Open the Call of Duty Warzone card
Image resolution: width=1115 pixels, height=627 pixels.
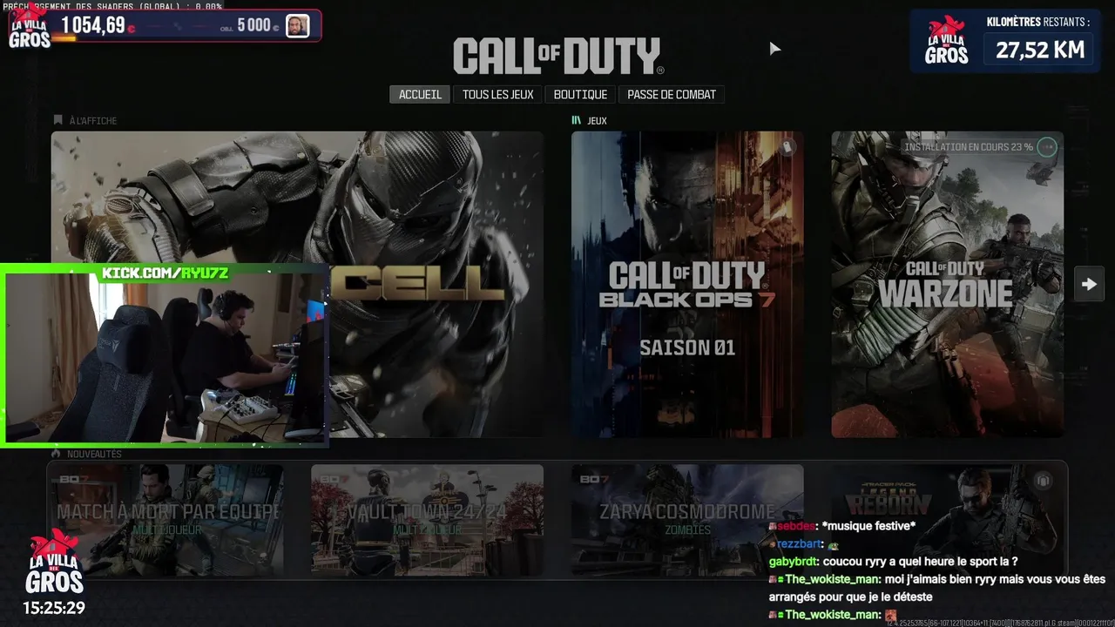(x=947, y=285)
